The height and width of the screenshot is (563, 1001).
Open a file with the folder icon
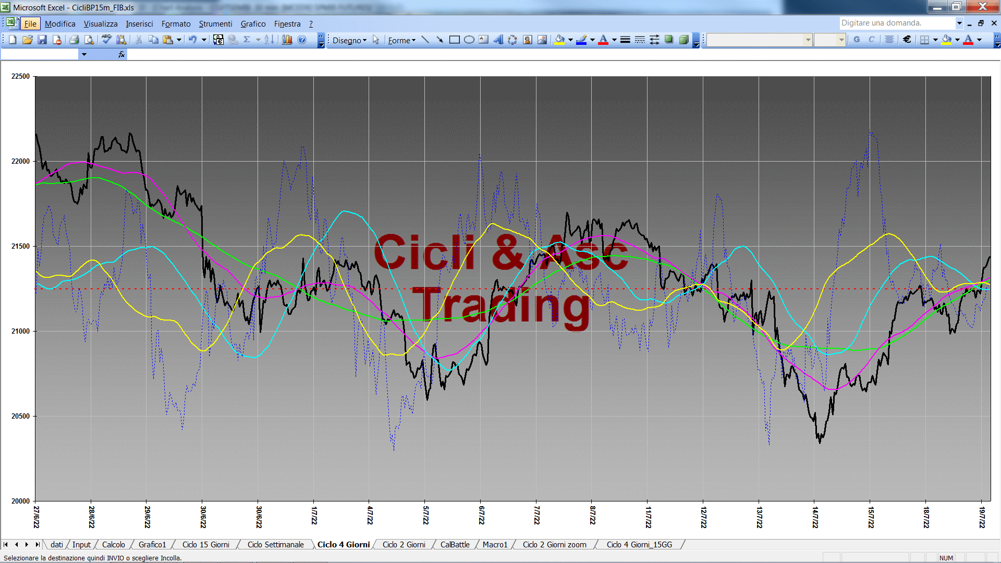coord(28,40)
